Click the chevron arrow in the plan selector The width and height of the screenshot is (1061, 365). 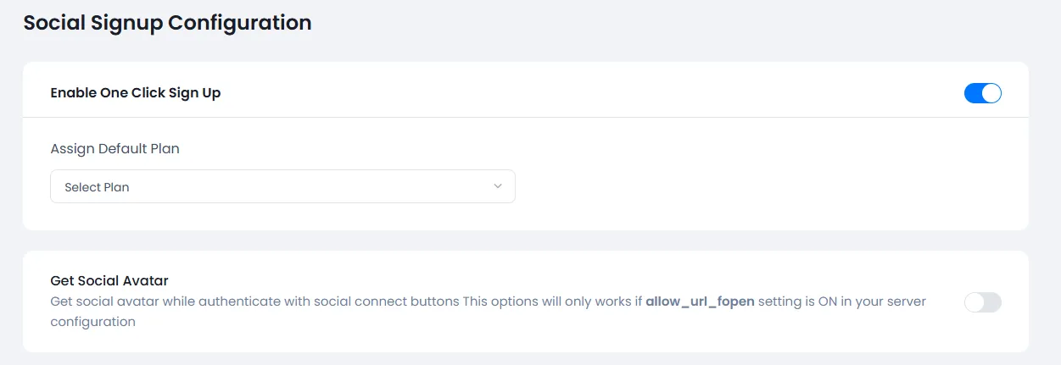[498, 186]
